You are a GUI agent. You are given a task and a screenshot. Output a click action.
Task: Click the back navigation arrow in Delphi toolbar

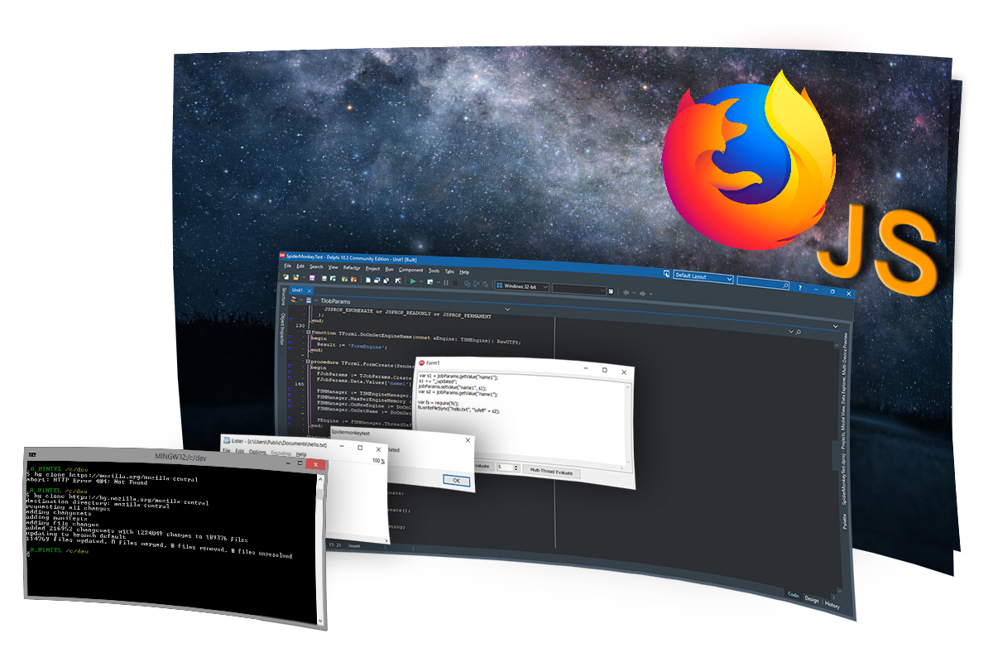coord(626,292)
